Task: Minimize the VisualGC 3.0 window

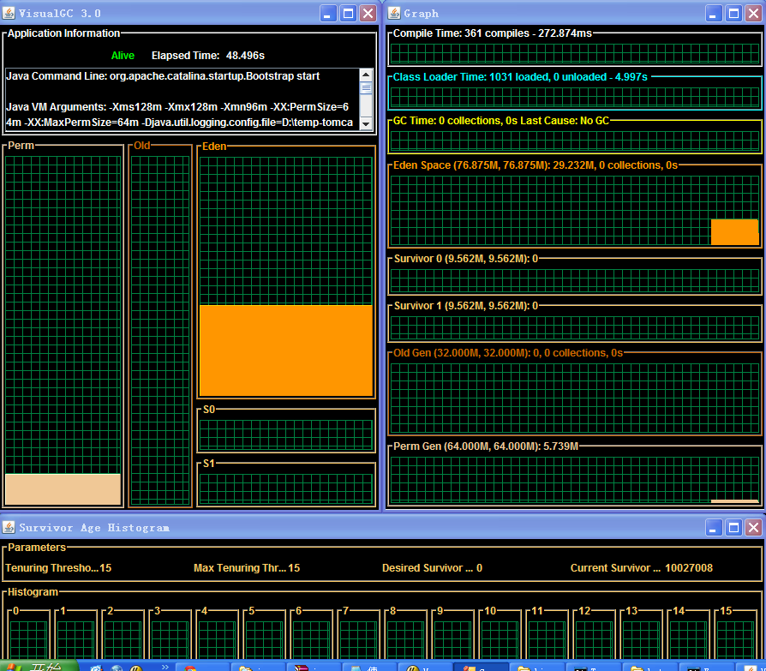Action: pos(329,13)
